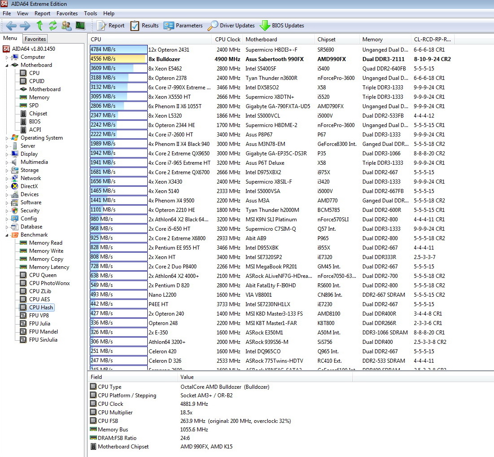Click the Users toolbar icon
This screenshot has height=457, width=494.
tap(66, 26)
